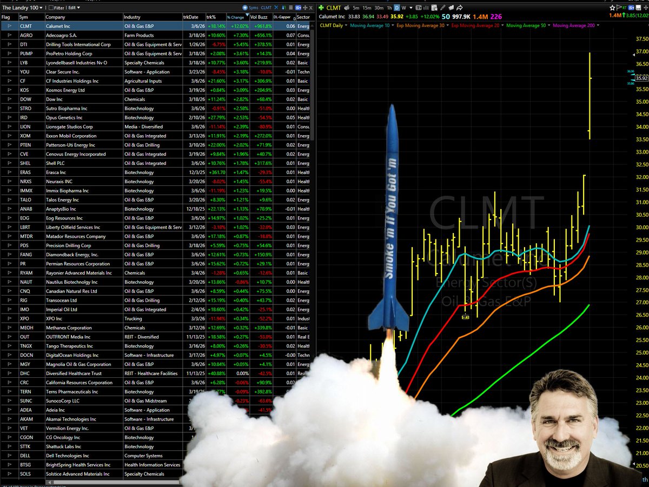Click the blue S share icon in watchlist header

[299, 8]
